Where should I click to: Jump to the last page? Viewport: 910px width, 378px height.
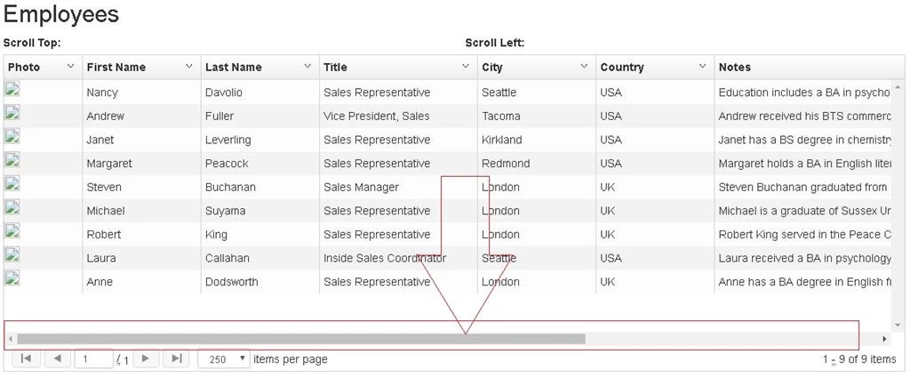tap(177, 358)
